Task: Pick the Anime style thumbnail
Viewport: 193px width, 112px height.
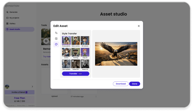Action: tap(66, 52)
